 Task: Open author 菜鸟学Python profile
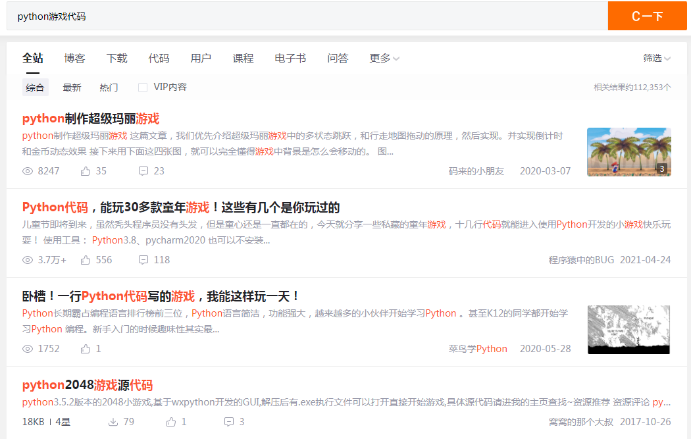click(x=478, y=349)
